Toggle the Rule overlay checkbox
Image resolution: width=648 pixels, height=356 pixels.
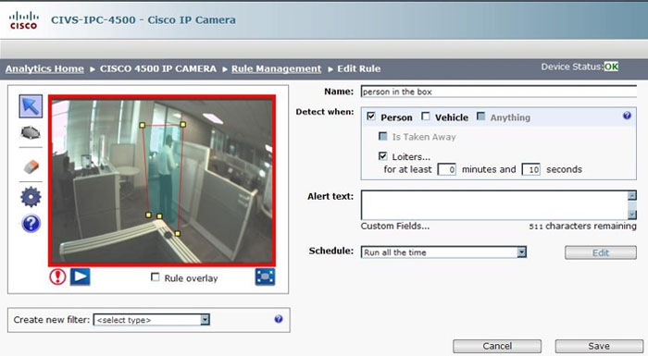pyautogui.click(x=156, y=277)
